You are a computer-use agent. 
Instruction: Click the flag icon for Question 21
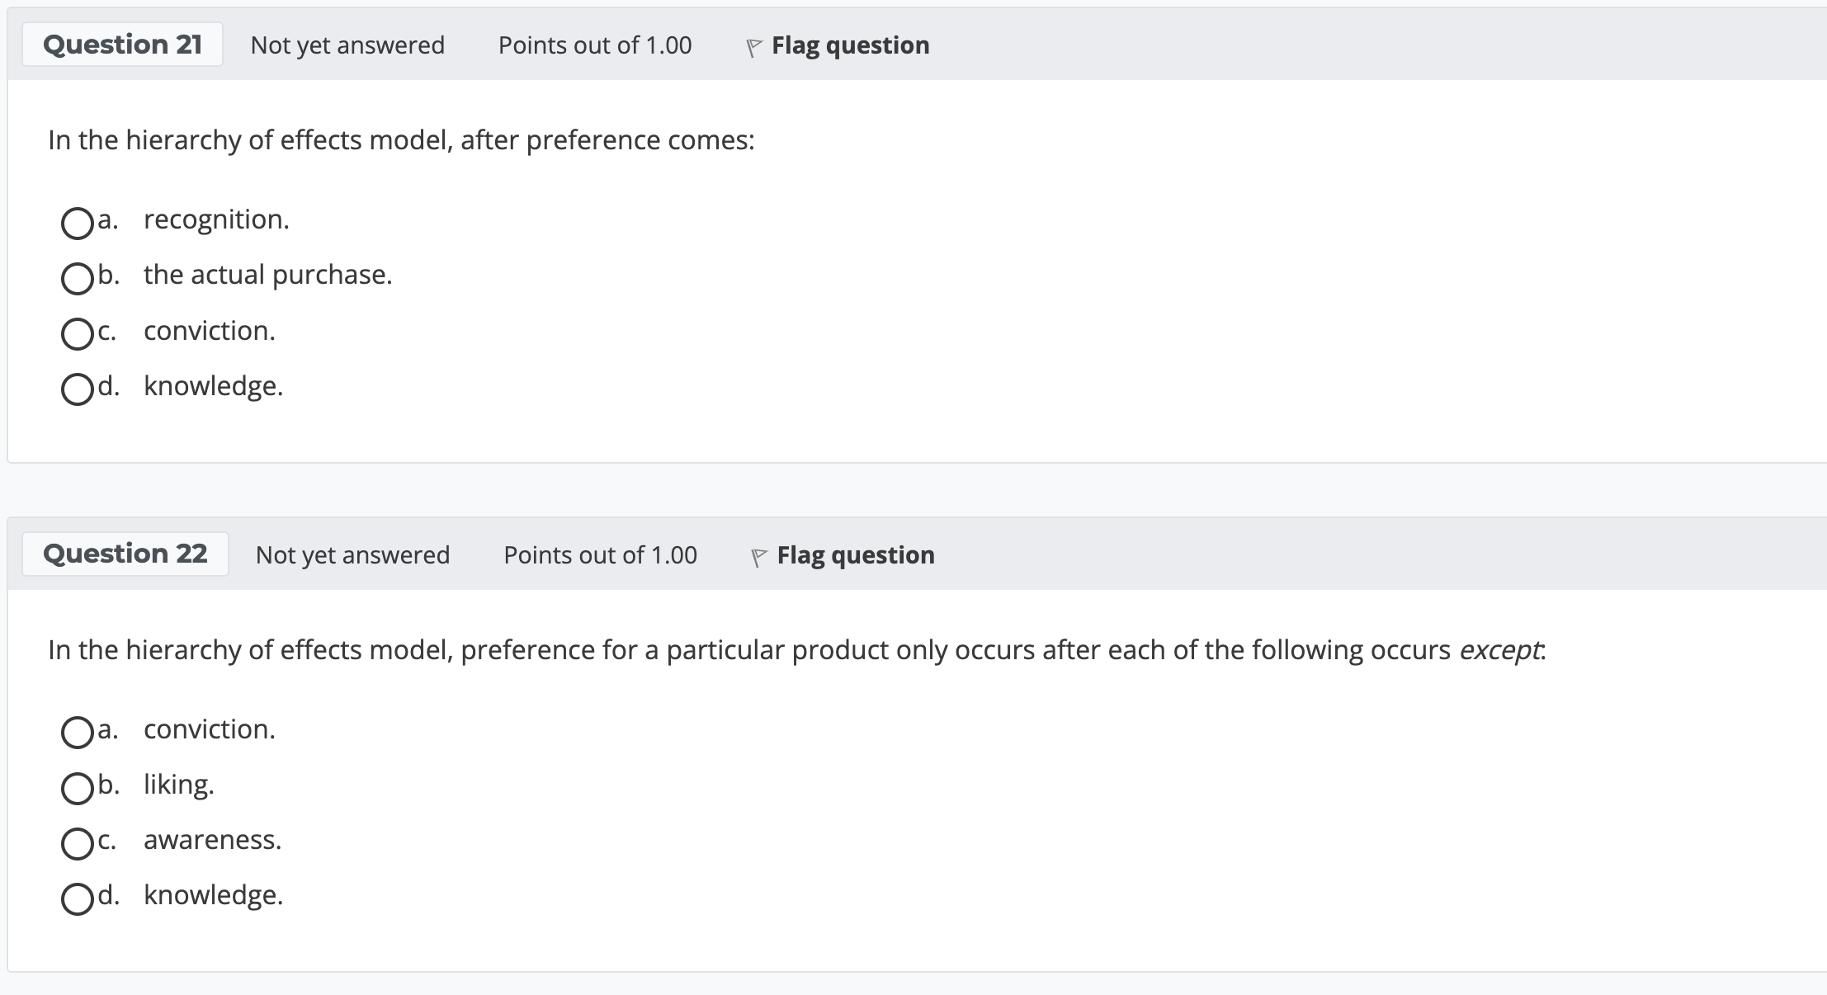753,47
